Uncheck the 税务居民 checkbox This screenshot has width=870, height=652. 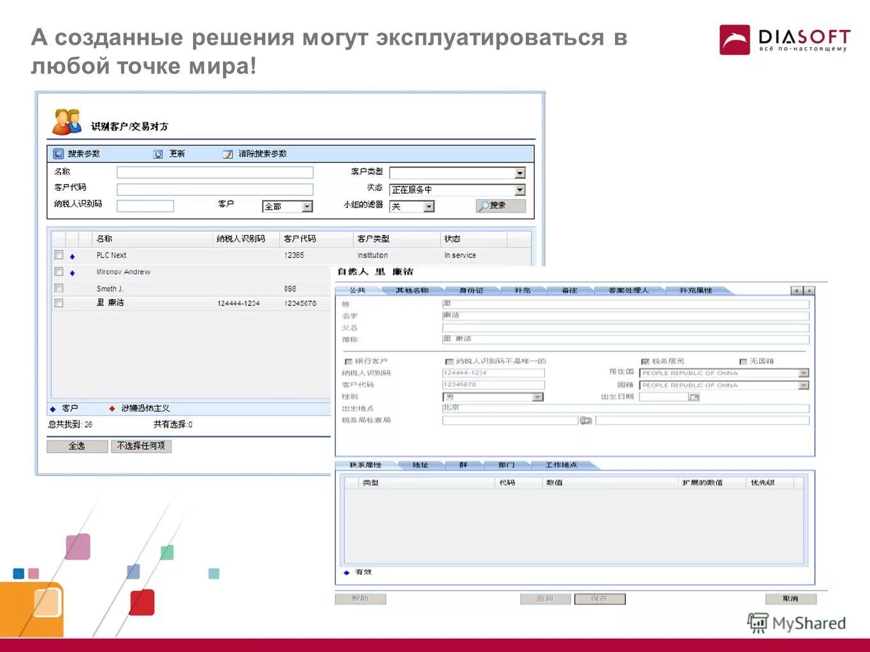[645, 361]
